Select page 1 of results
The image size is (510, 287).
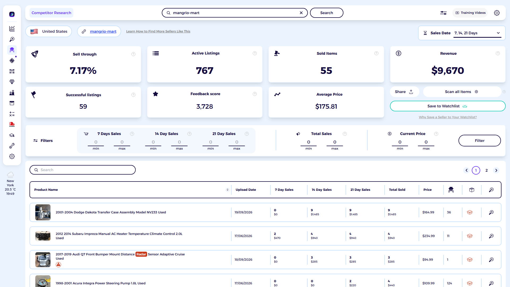point(476,170)
